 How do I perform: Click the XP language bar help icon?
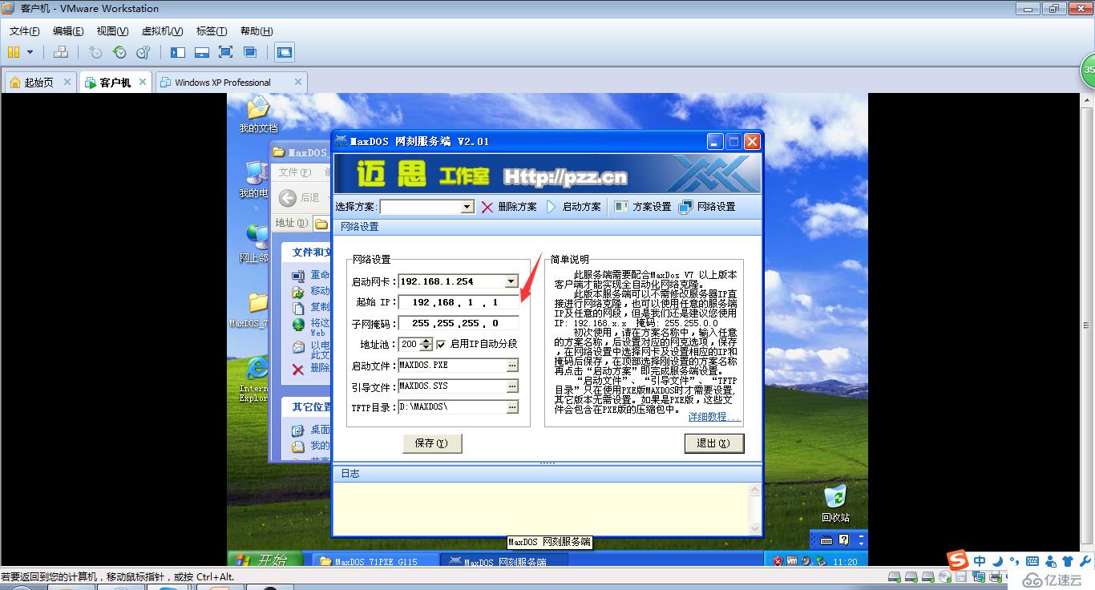(842, 539)
